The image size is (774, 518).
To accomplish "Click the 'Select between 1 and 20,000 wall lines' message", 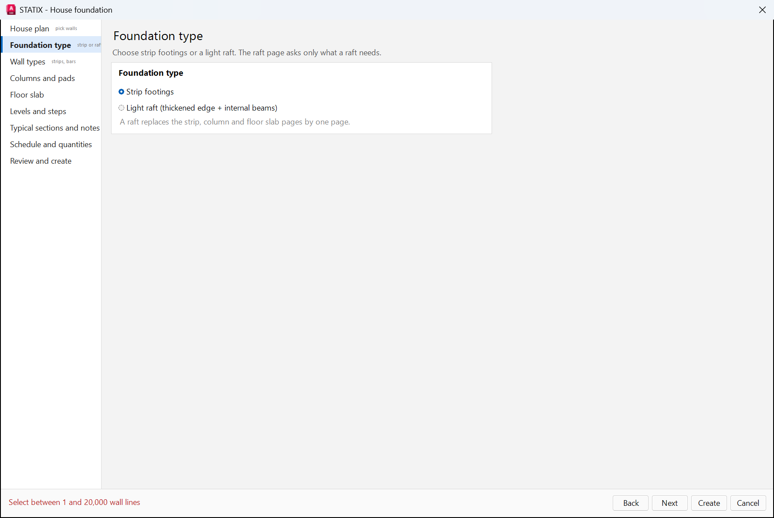I will coord(75,502).
